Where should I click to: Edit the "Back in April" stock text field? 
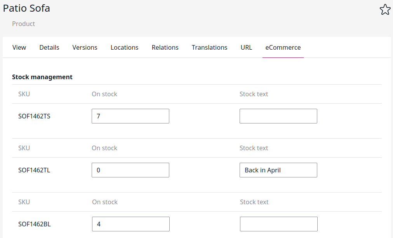(278, 170)
